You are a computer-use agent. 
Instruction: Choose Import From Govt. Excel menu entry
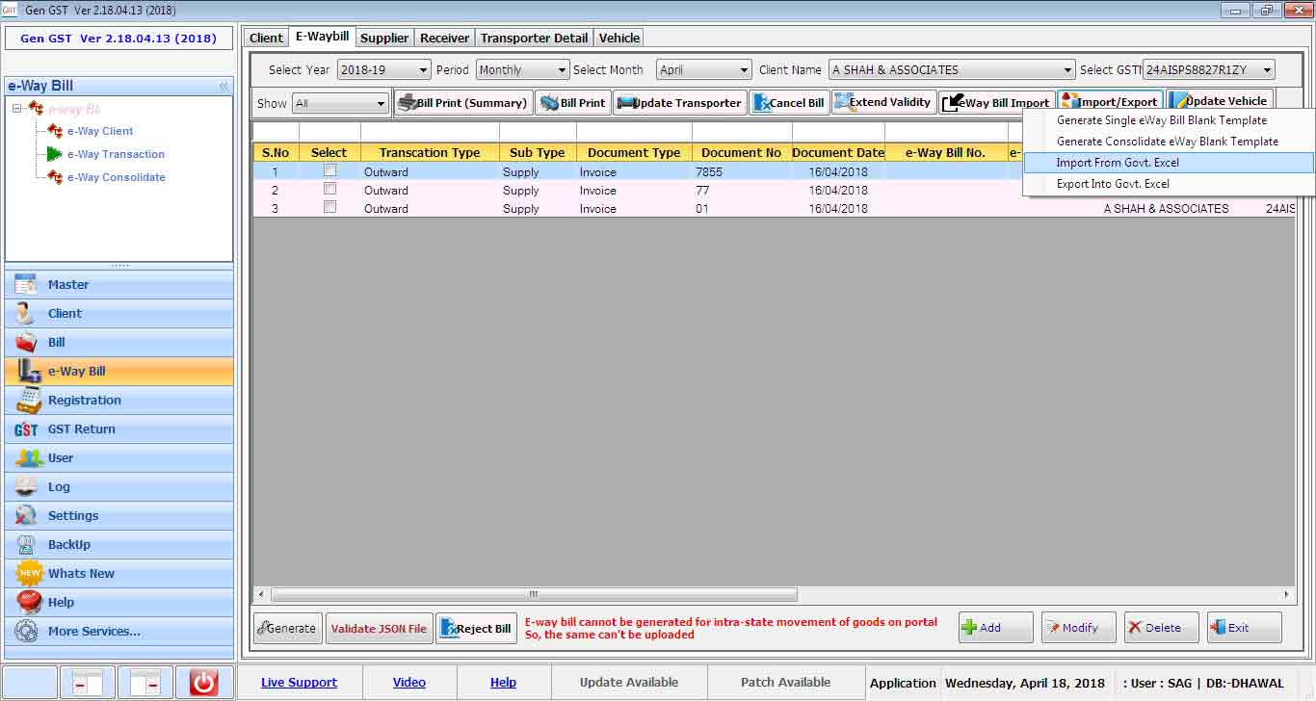tap(1118, 163)
